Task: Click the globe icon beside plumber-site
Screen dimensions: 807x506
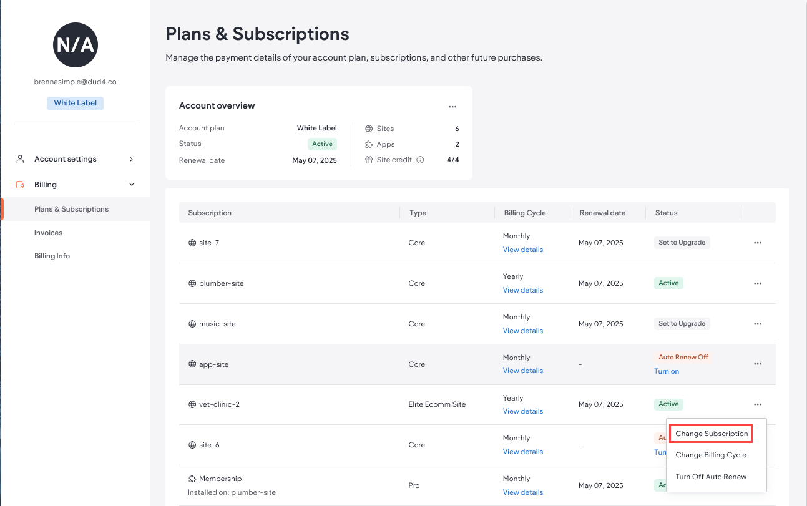Action: pos(192,283)
